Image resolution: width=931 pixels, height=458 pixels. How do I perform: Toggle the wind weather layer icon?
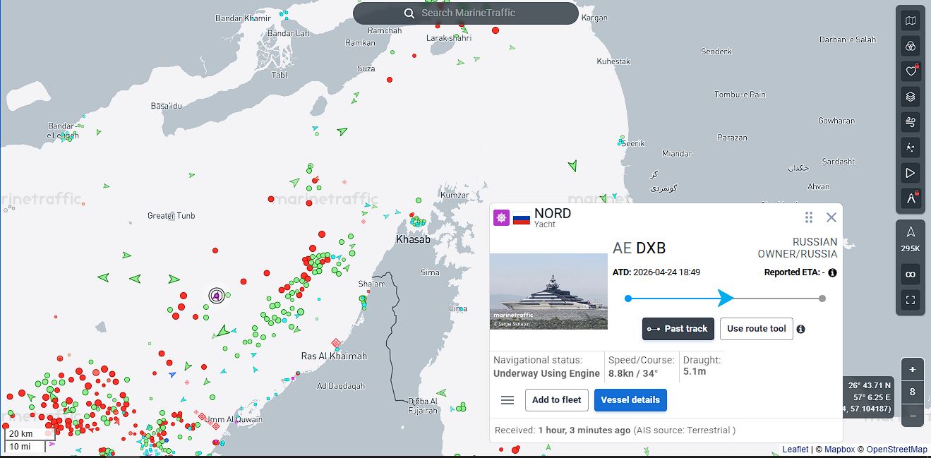911,122
